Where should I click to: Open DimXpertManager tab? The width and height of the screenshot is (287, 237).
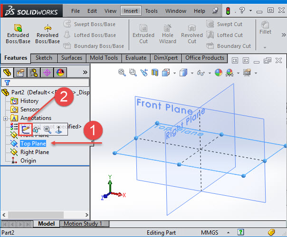click(x=47, y=73)
